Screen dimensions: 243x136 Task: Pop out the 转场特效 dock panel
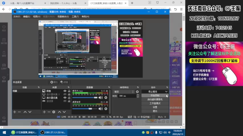point(138,87)
